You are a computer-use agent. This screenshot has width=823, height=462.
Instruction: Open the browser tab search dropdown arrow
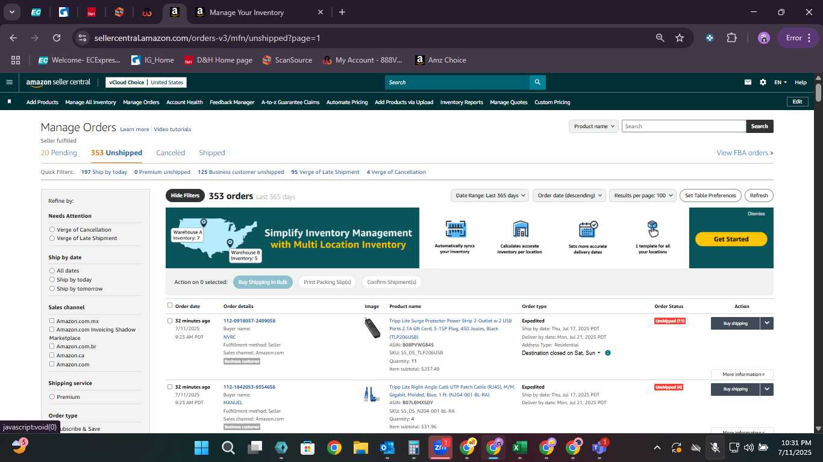coord(12,12)
